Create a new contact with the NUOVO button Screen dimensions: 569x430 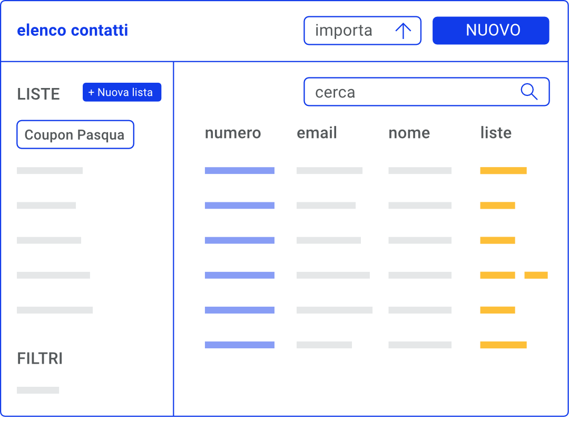point(490,30)
